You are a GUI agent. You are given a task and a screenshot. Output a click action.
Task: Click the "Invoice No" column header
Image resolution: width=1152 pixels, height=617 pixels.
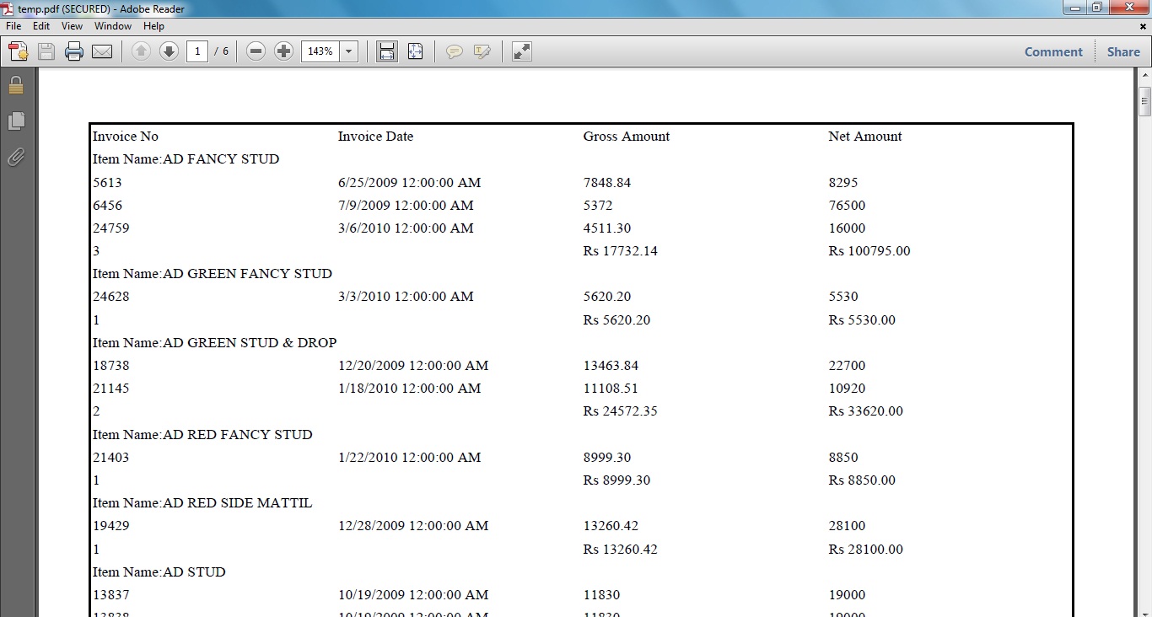pos(126,137)
